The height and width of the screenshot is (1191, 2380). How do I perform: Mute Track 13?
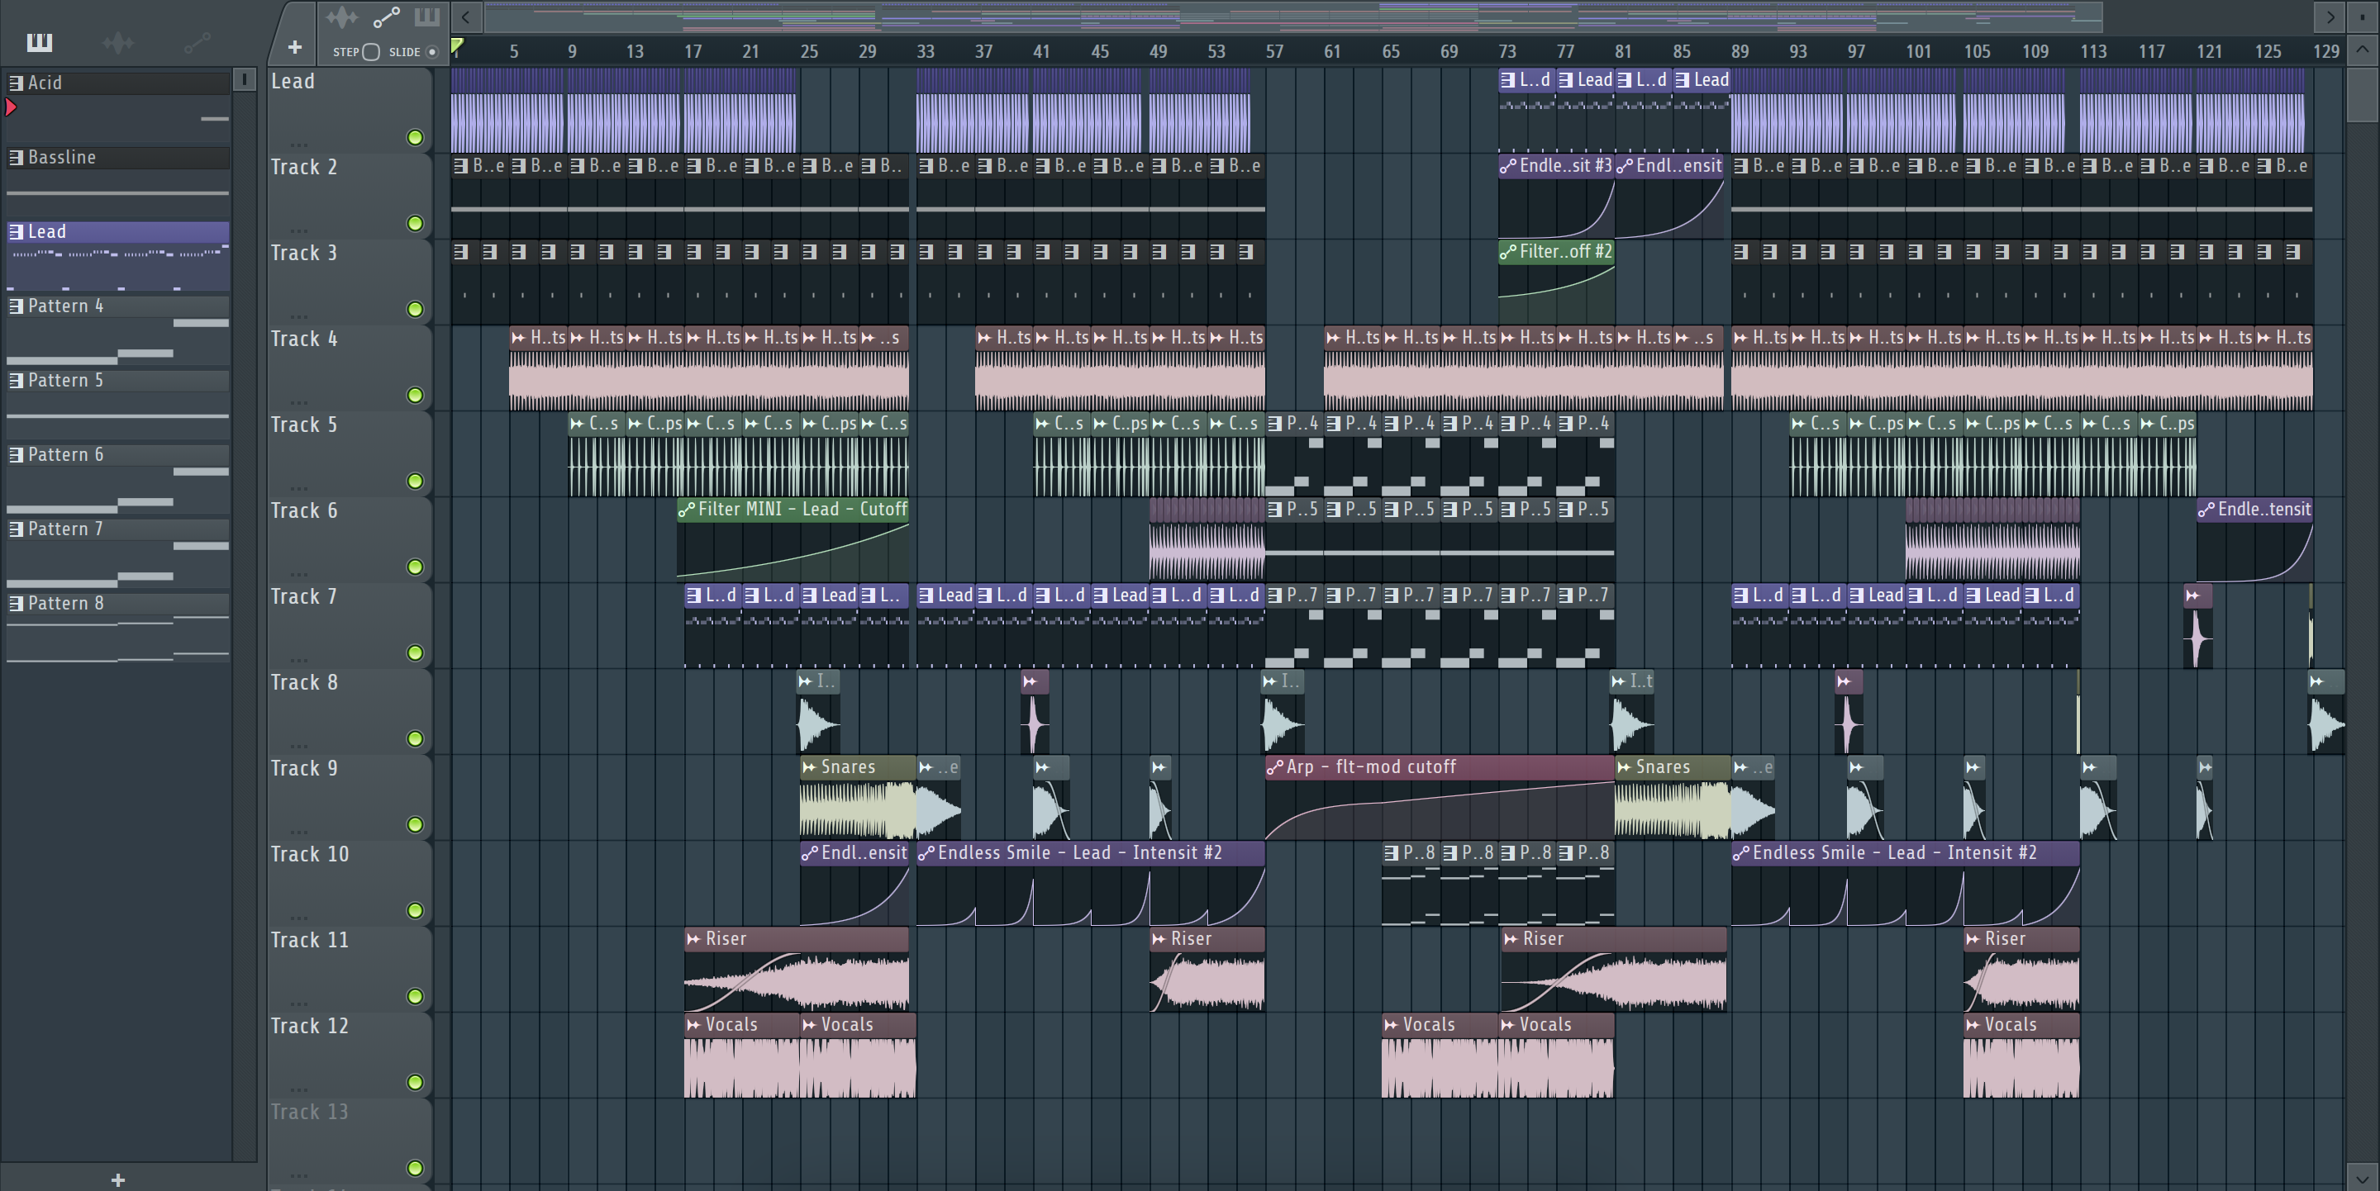(x=415, y=1168)
